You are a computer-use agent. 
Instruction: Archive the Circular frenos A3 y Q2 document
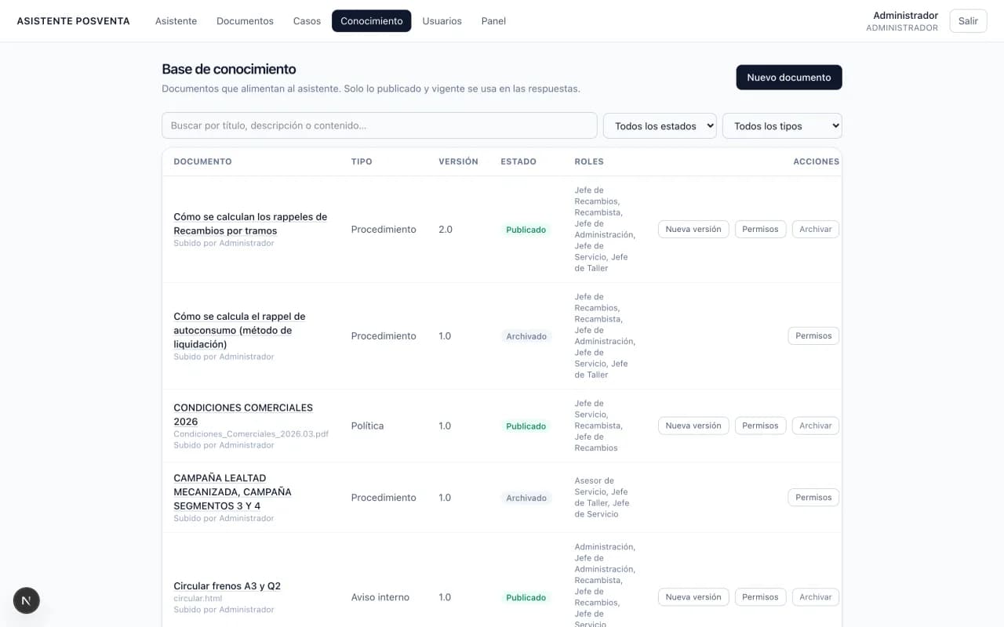(x=816, y=597)
